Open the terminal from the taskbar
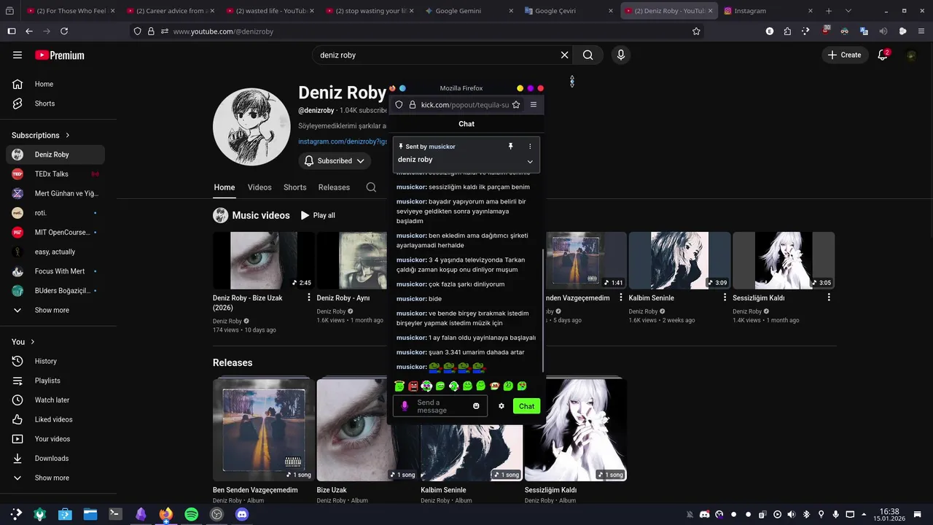The image size is (933, 525). coord(115,515)
